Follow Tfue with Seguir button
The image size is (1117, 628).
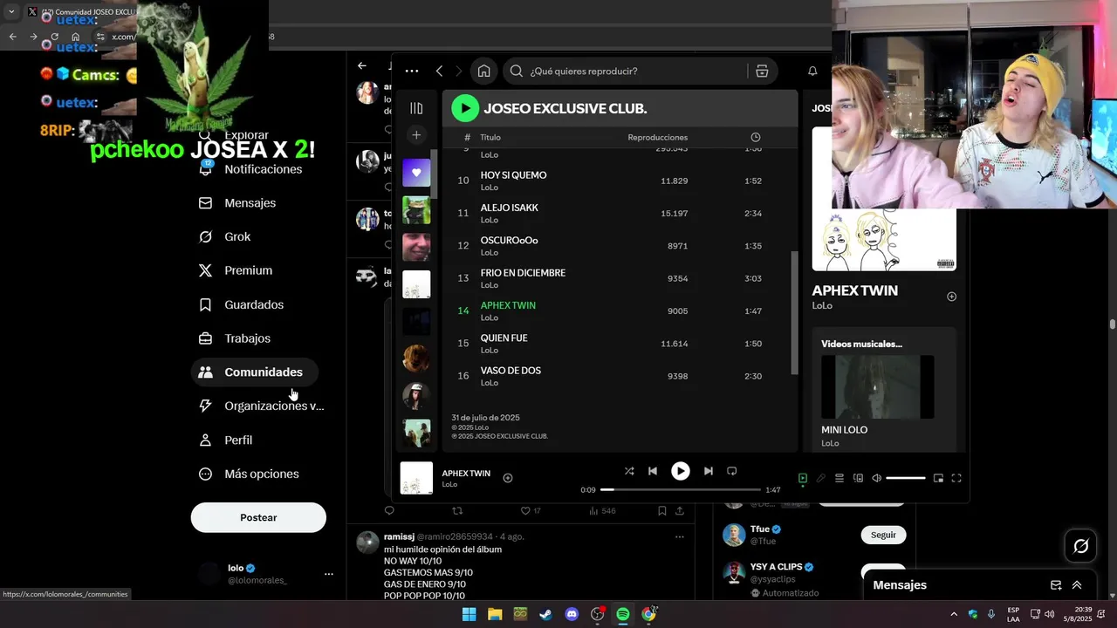click(883, 535)
